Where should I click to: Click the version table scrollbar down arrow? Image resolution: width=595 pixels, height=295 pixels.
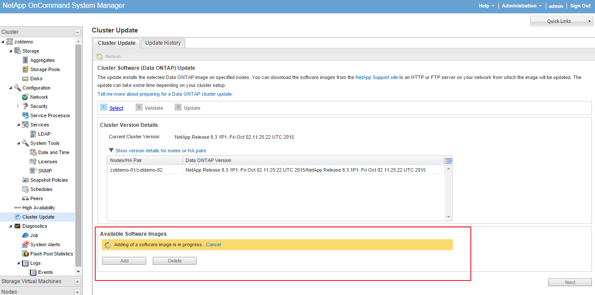(448, 217)
